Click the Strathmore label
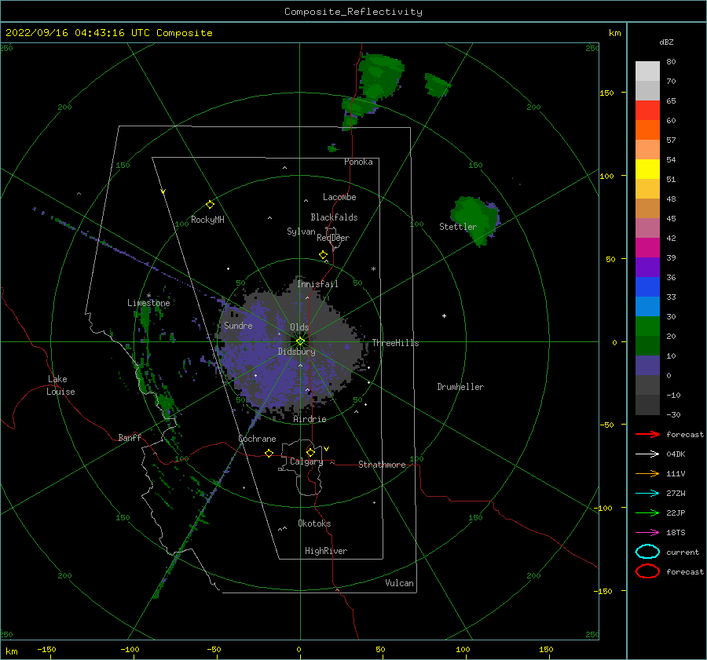Screen dimensions: 707x660 (382, 465)
